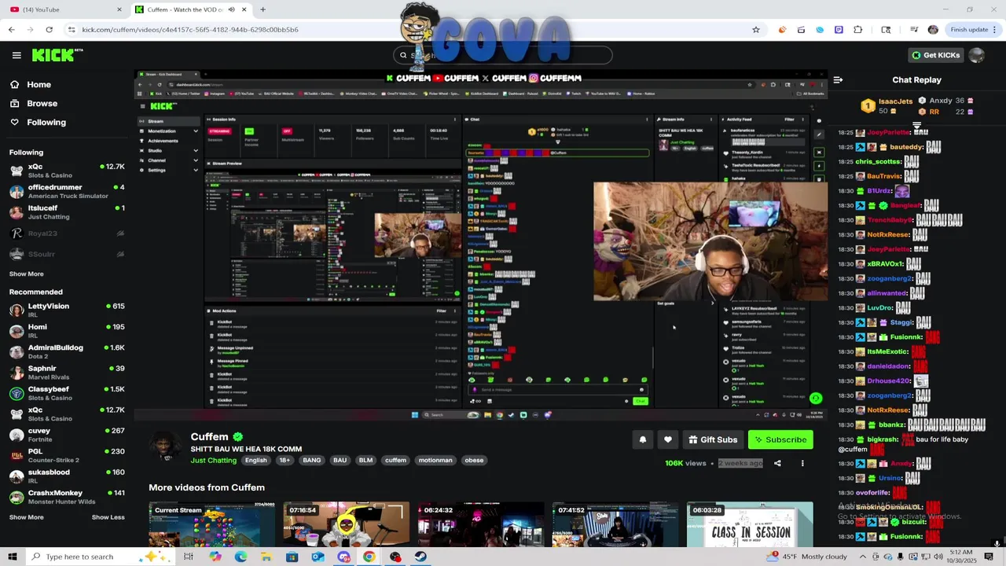
Task: Open the Current Stream video thumbnail
Action: tap(212, 524)
